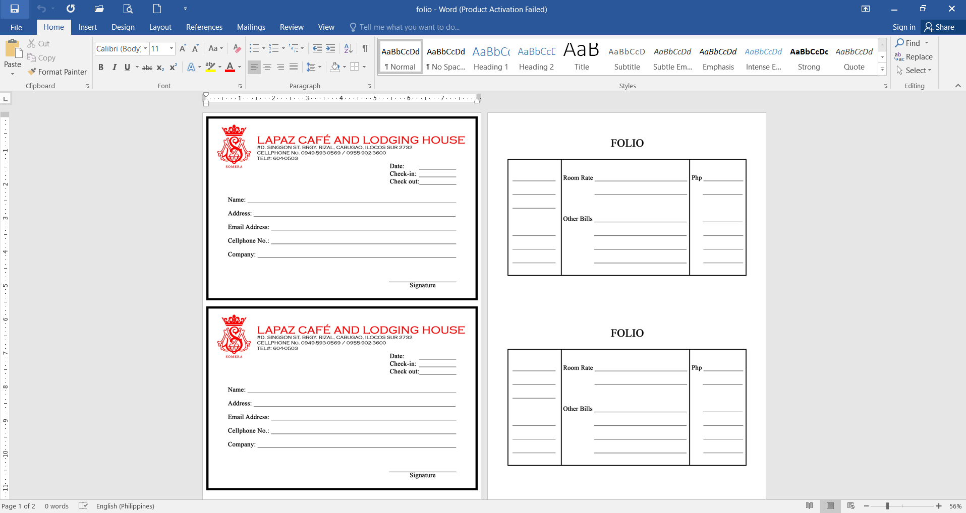The width and height of the screenshot is (966, 513).
Task: Switch to the References tab
Action: point(204,27)
